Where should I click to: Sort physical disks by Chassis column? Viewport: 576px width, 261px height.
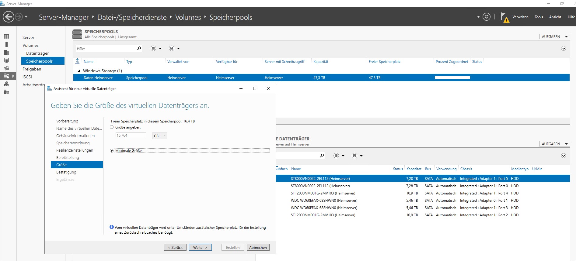pos(466,169)
